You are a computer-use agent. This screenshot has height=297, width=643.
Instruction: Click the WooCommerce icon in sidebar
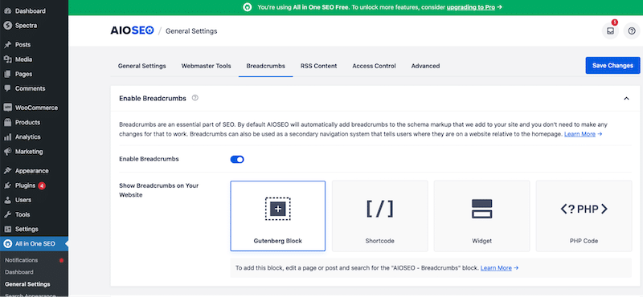click(7, 108)
